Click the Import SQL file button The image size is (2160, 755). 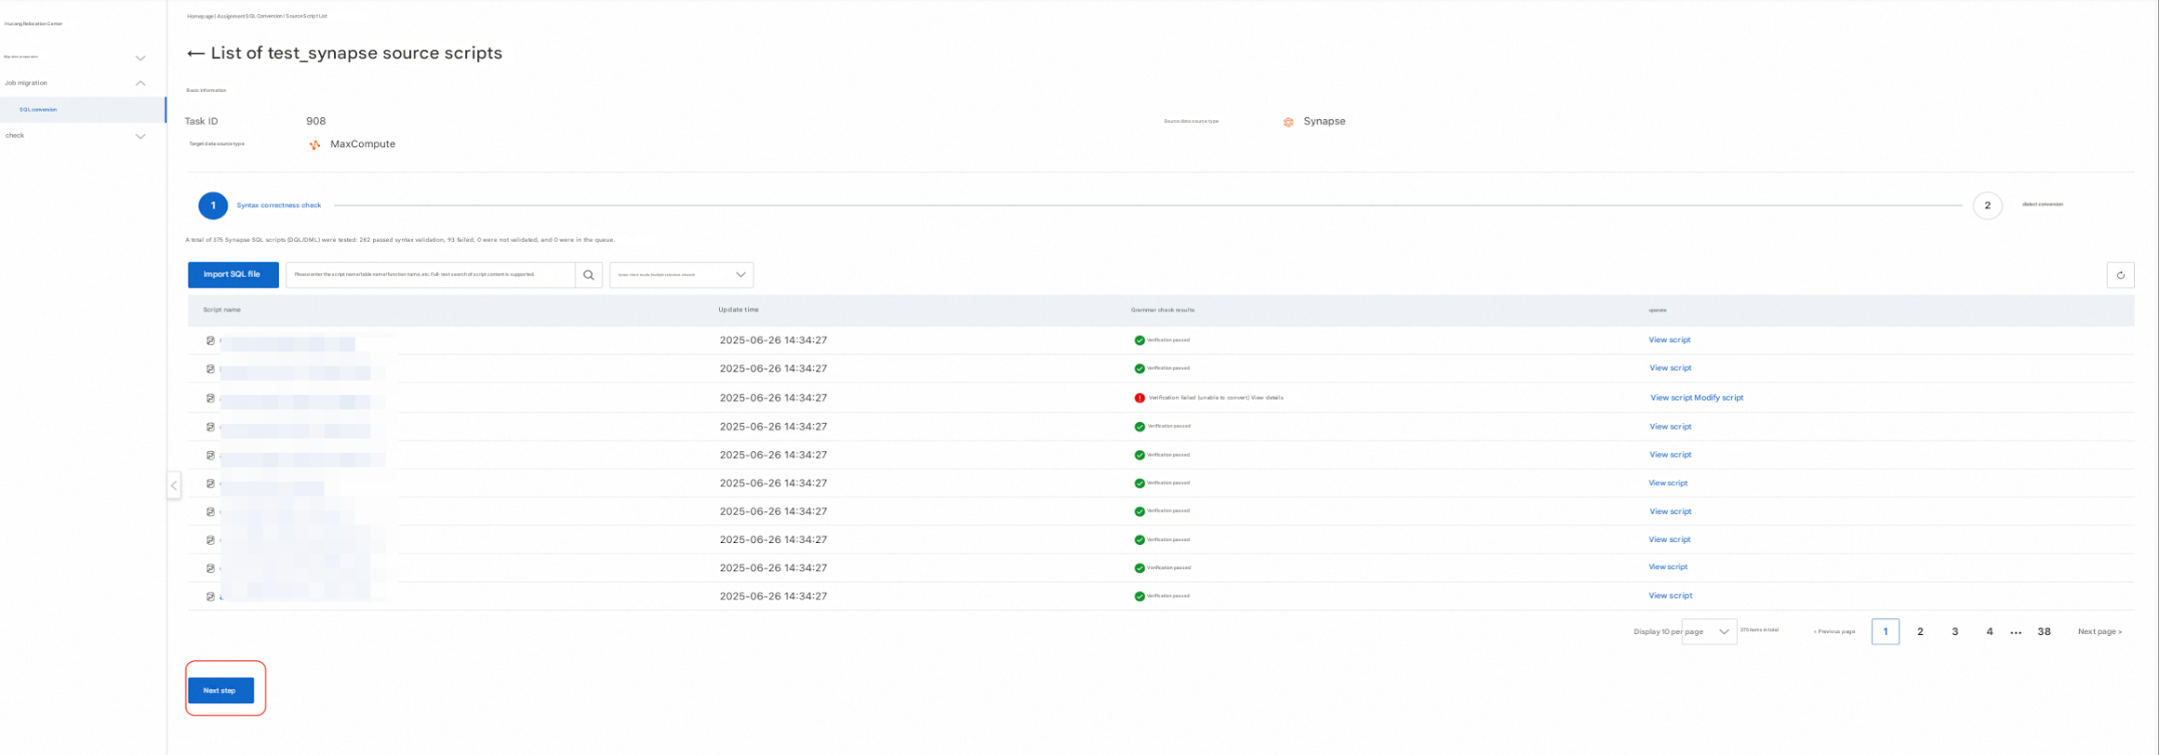(x=233, y=275)
